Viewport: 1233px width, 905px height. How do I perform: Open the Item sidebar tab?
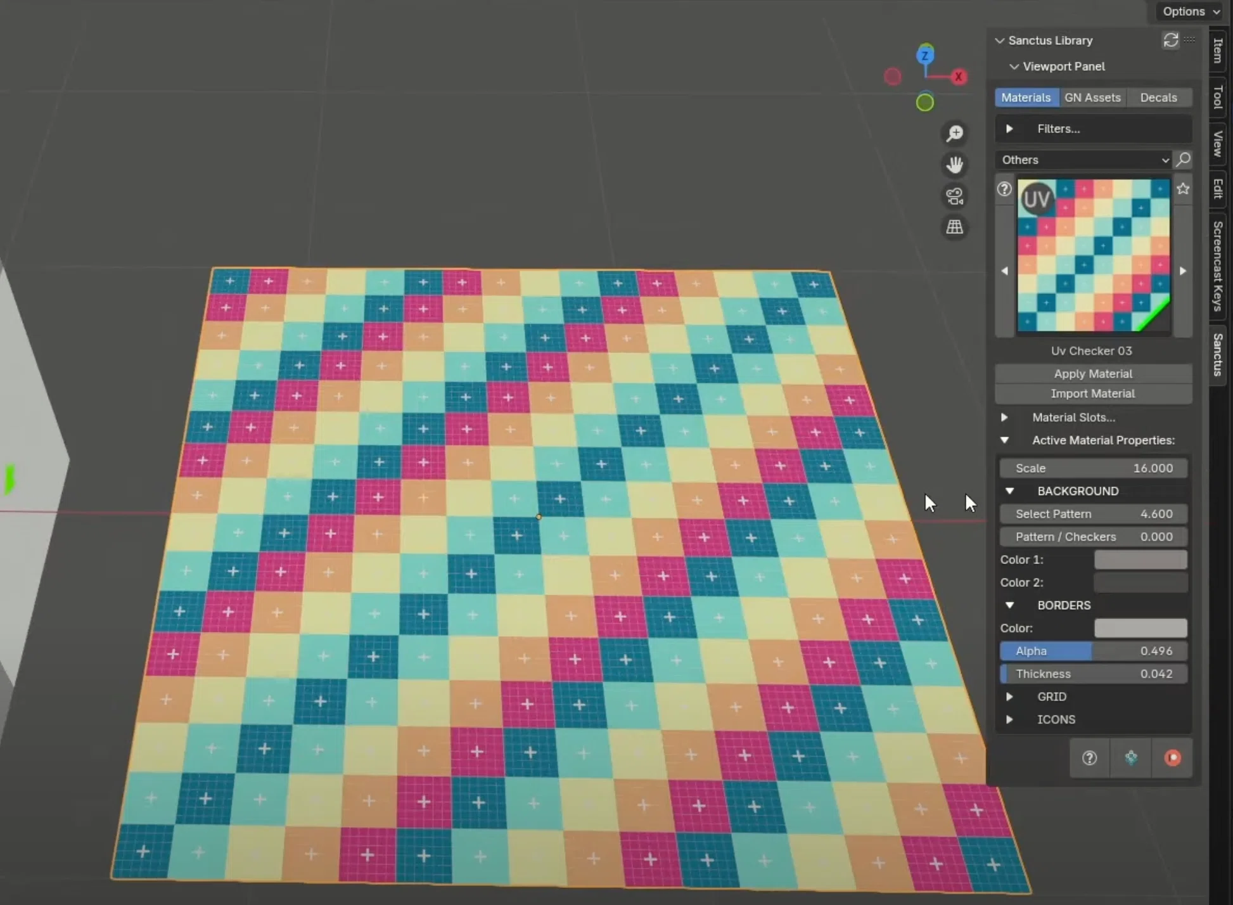coord(1217,51)
